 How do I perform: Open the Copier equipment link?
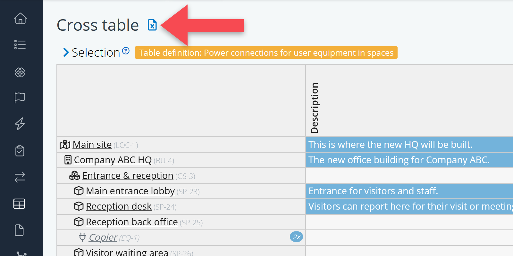pyautogui.click(x=103, y=237)
